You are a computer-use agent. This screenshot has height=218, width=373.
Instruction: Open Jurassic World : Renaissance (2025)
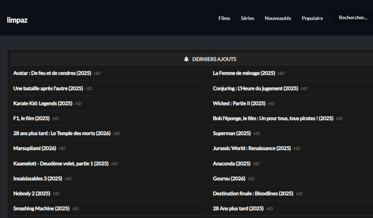pos(252,148)
